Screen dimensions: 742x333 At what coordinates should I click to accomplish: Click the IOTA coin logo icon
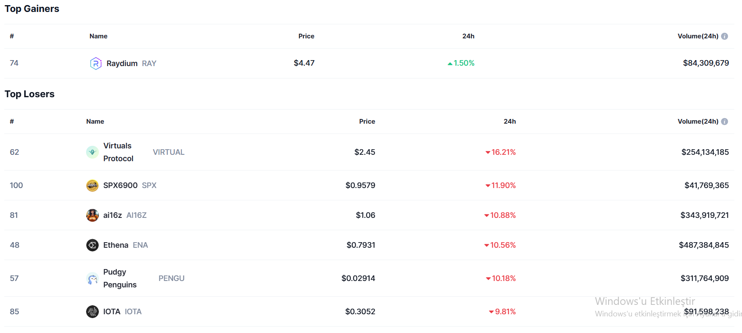click(92, 312)
